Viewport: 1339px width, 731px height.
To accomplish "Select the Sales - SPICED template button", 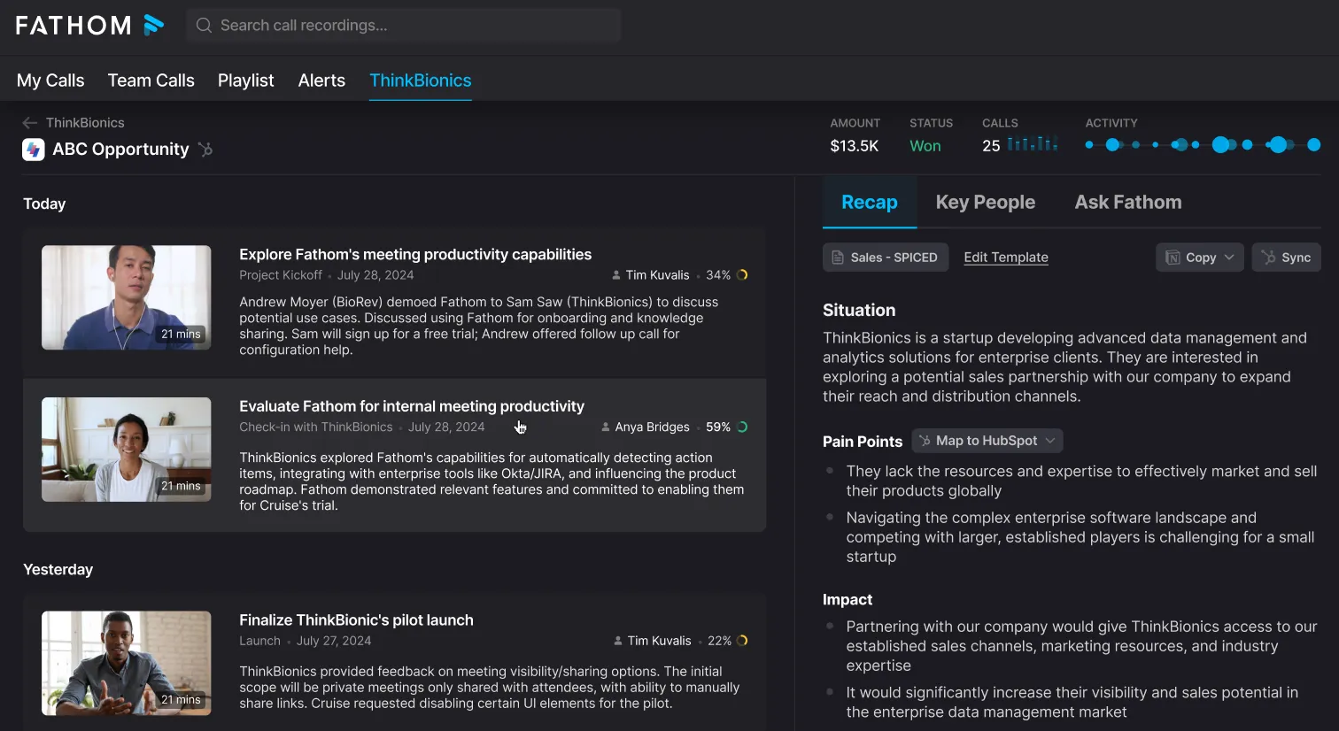I will (886, 258).
